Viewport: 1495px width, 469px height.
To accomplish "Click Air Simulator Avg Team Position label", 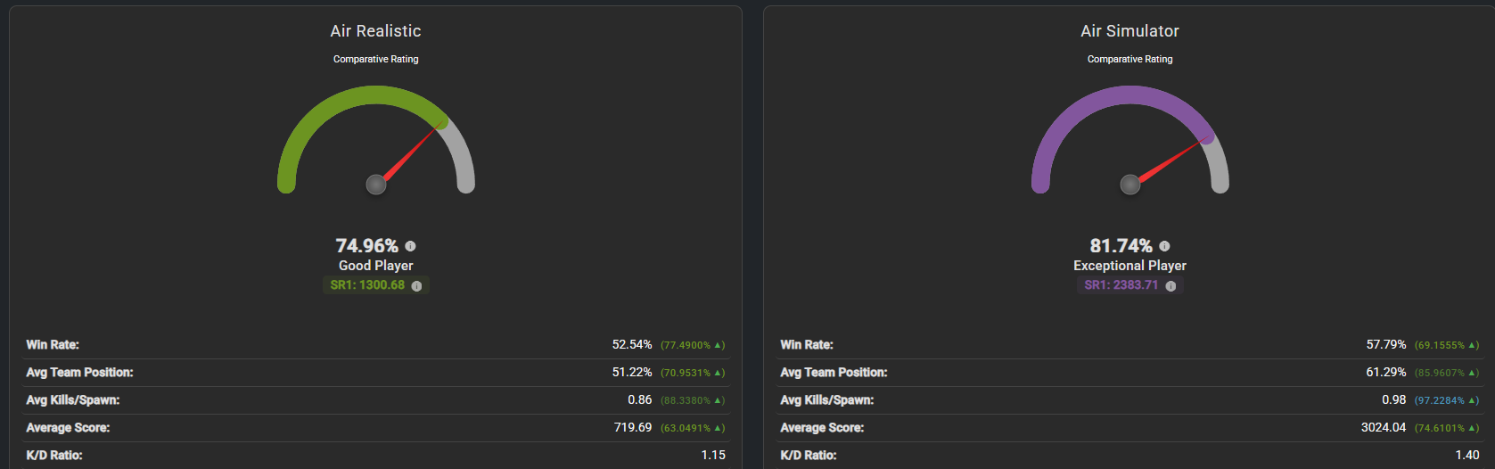I will (x=834, y=373).
